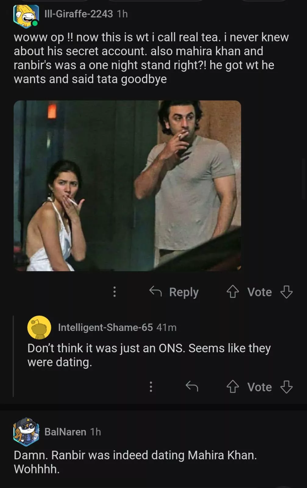Open Ill-Giraffe-2243's avatar
307x488 pixels.
click(26, 16)
